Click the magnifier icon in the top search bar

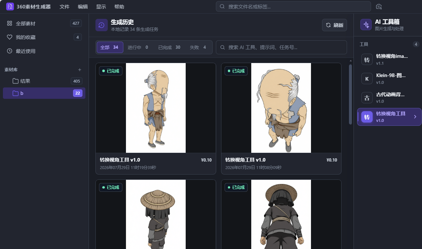coord(222,7)
